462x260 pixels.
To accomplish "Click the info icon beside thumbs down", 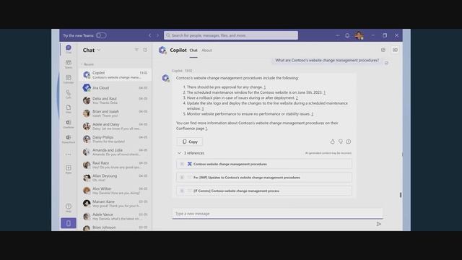I will 349,142.
